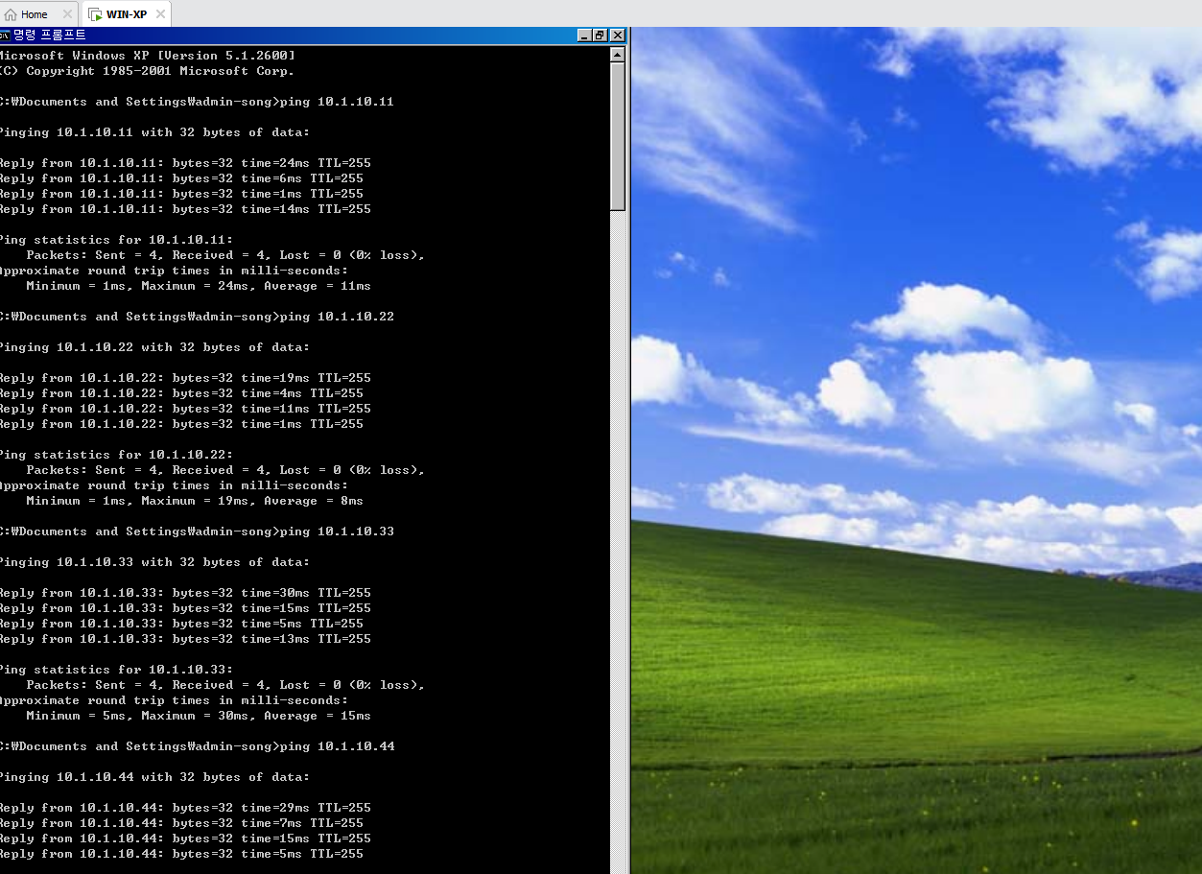This screenshot has width=1202, height=874.
Task: Click the 'ping 10.1.10.11' command line
Action: pyautogui.click(x=197, y=102)
